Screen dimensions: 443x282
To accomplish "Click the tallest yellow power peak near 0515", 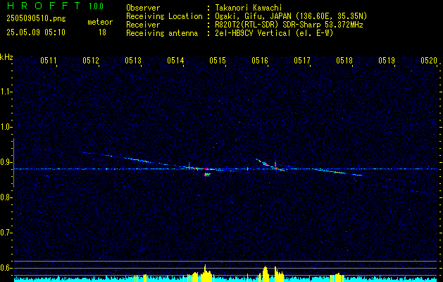I will pyautogui.click(x=206, y=274).
